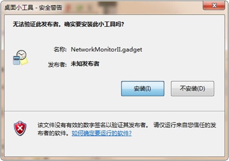Screen dimensions: 229x161
Task: Click the calculator in the gadget icon
Action: click(x=16, y=60)
